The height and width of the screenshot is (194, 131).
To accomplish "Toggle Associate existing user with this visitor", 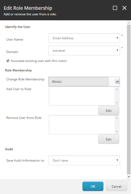I will [8, 61].
